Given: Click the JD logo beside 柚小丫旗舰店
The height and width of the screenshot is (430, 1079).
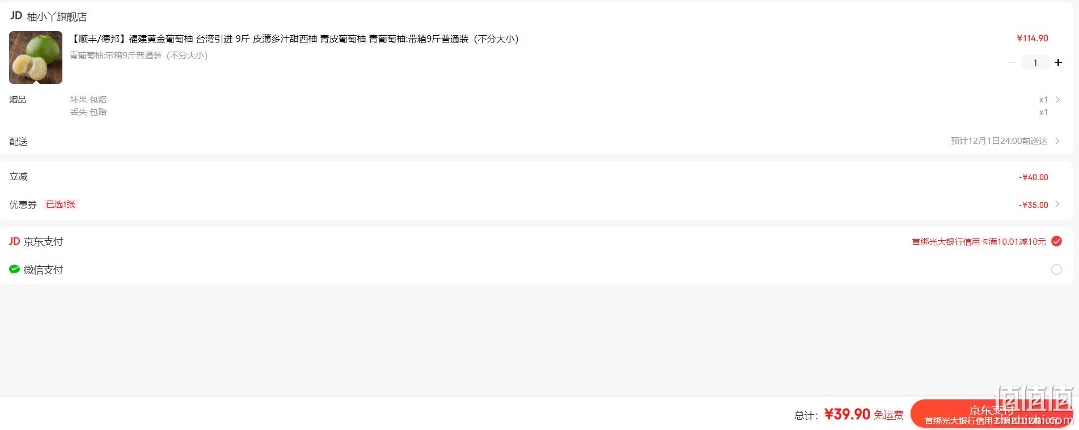Looking at the screenshot, I should pyautogui.click(x=16, y=16).
